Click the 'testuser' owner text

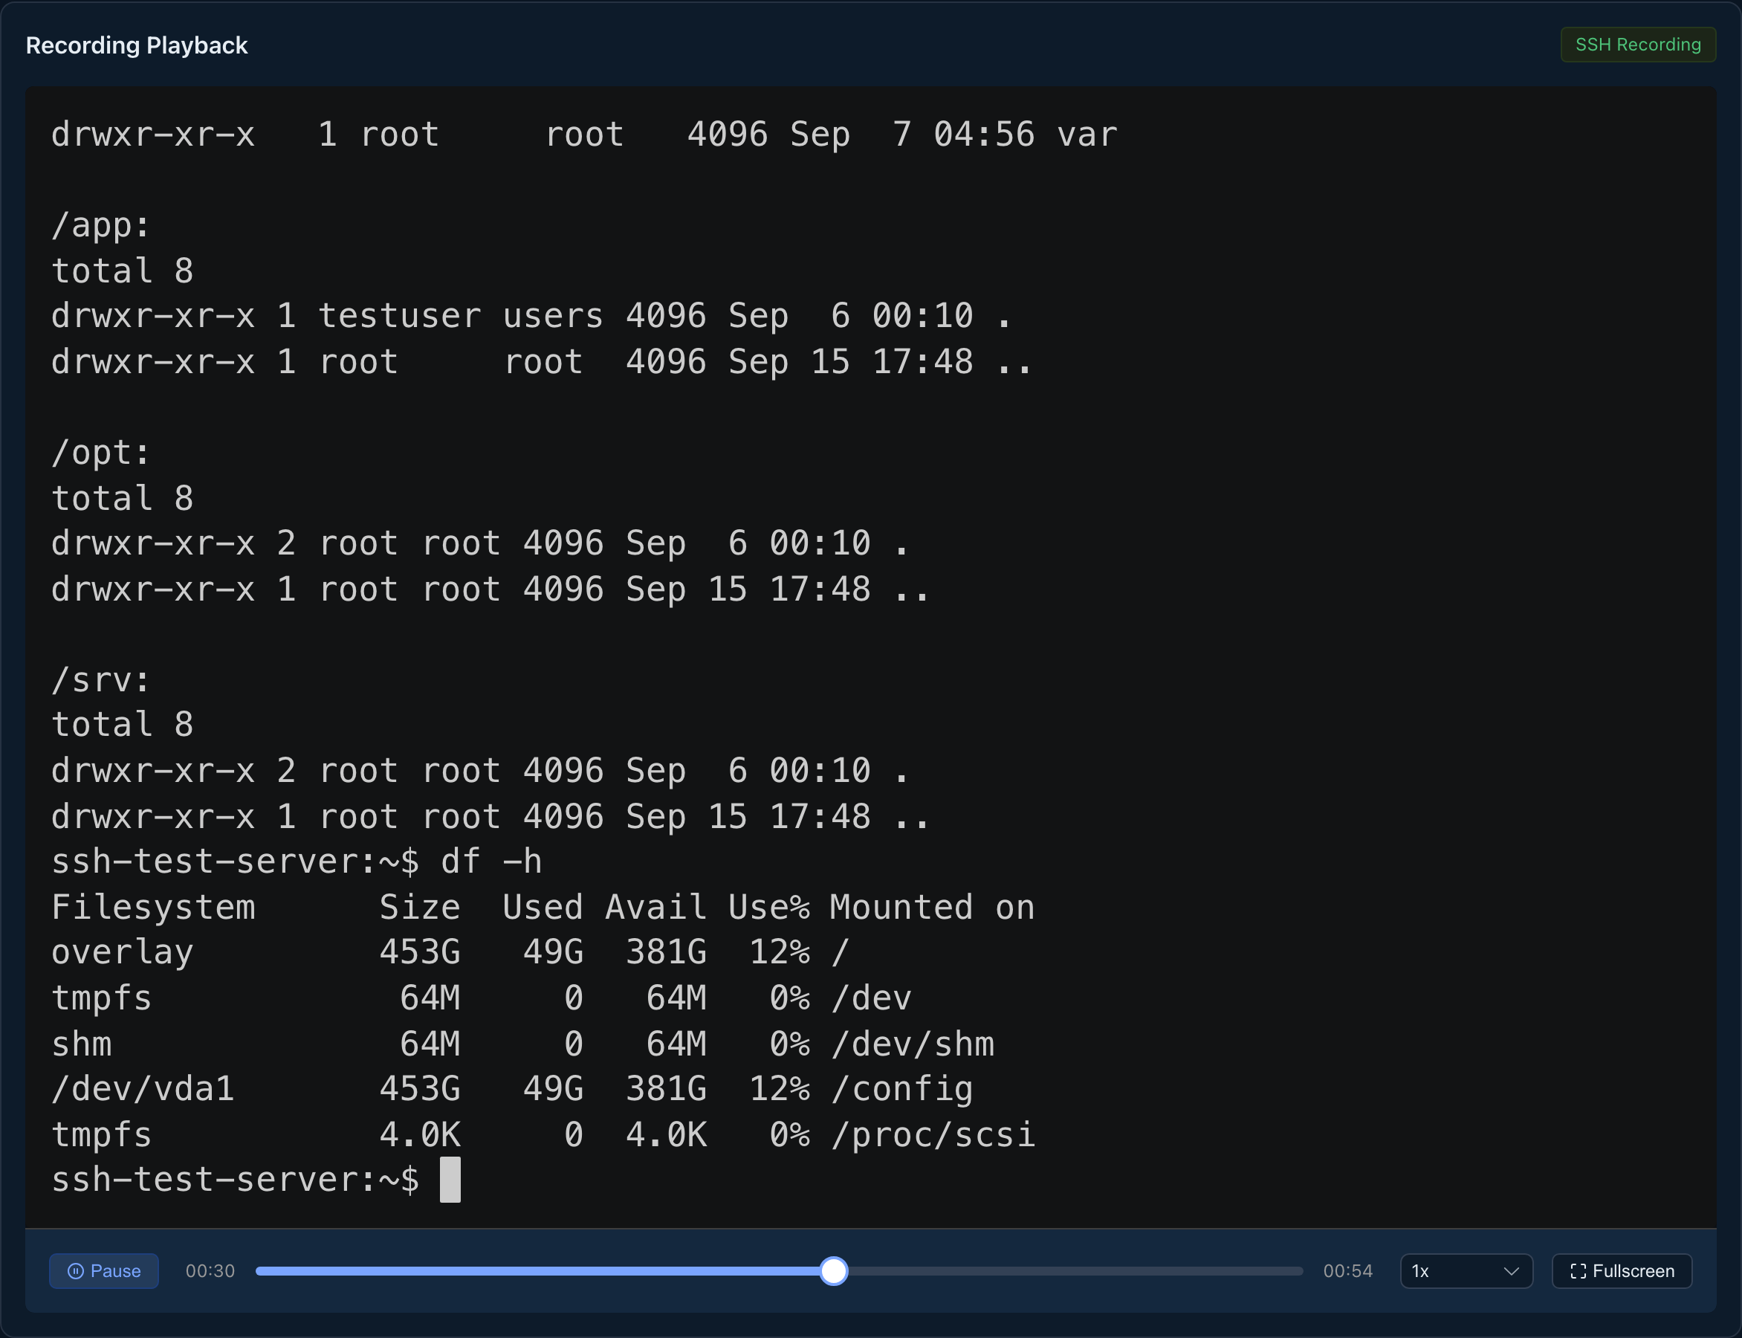pyautogui.click(x=400, y=316)
